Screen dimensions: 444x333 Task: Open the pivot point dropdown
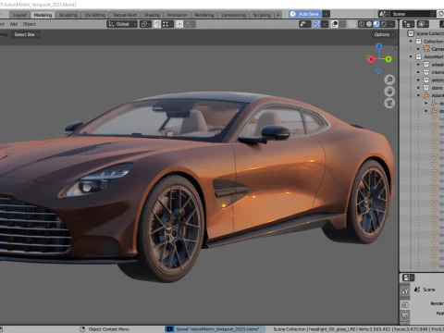point(145,24)
